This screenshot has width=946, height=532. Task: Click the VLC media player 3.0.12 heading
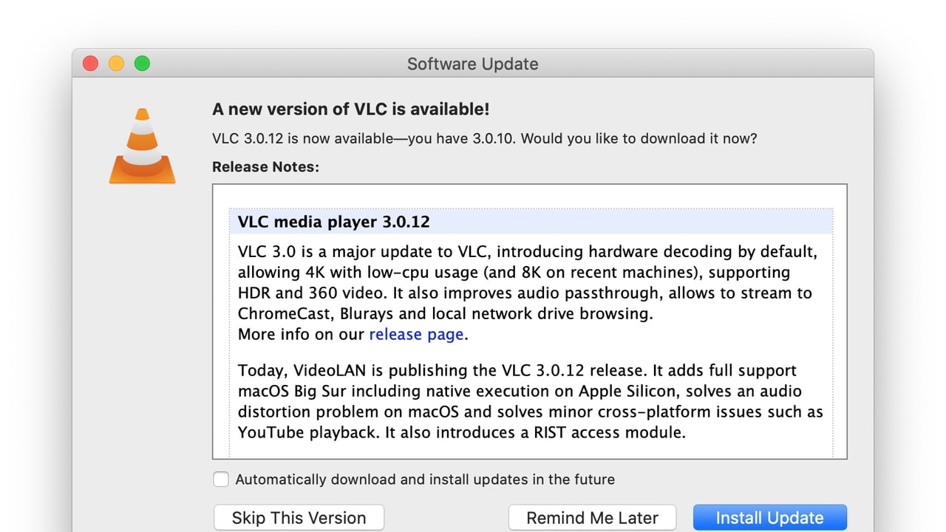[x=334, y=222]
